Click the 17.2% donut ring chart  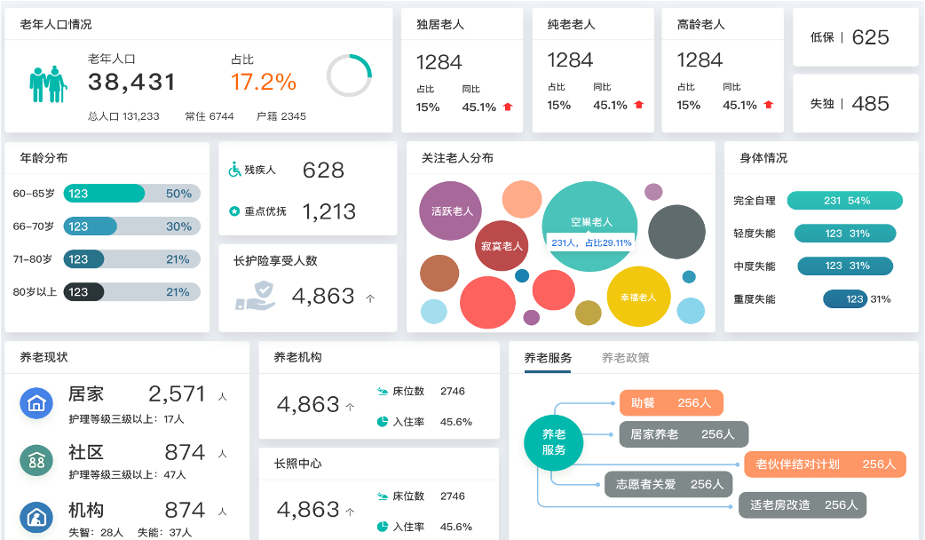(x=349, y=76)
